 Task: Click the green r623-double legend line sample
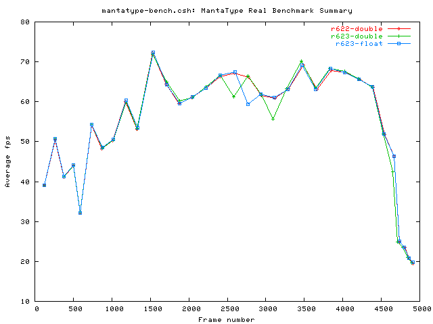(399, 36)
